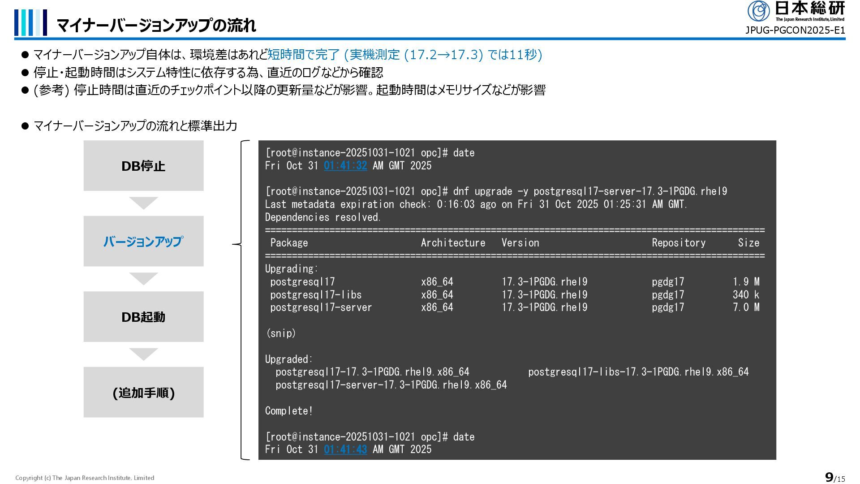
Task: Click the バージョンアップ step box
Action: 143,242
